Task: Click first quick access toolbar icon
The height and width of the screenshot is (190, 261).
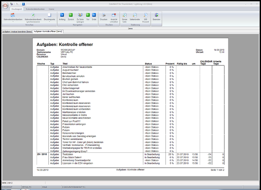Action: click(11, 4)
